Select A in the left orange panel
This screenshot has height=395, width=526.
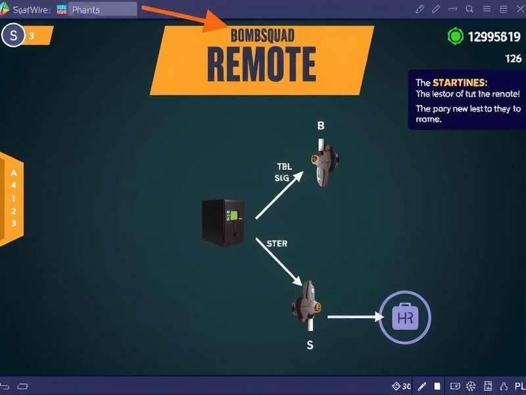pos(14,173)
